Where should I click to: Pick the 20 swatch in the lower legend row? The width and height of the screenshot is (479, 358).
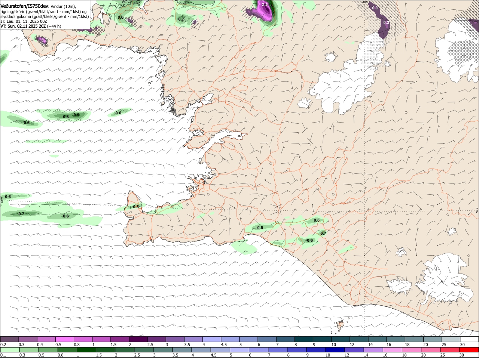(431, 350)
